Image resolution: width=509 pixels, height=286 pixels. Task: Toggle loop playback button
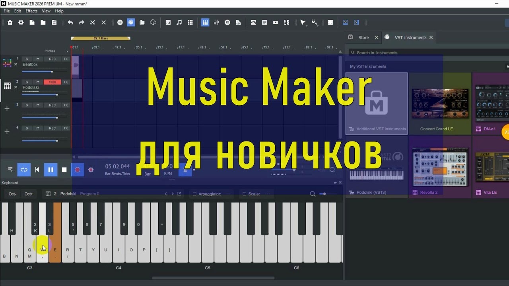tap(24, 170)
